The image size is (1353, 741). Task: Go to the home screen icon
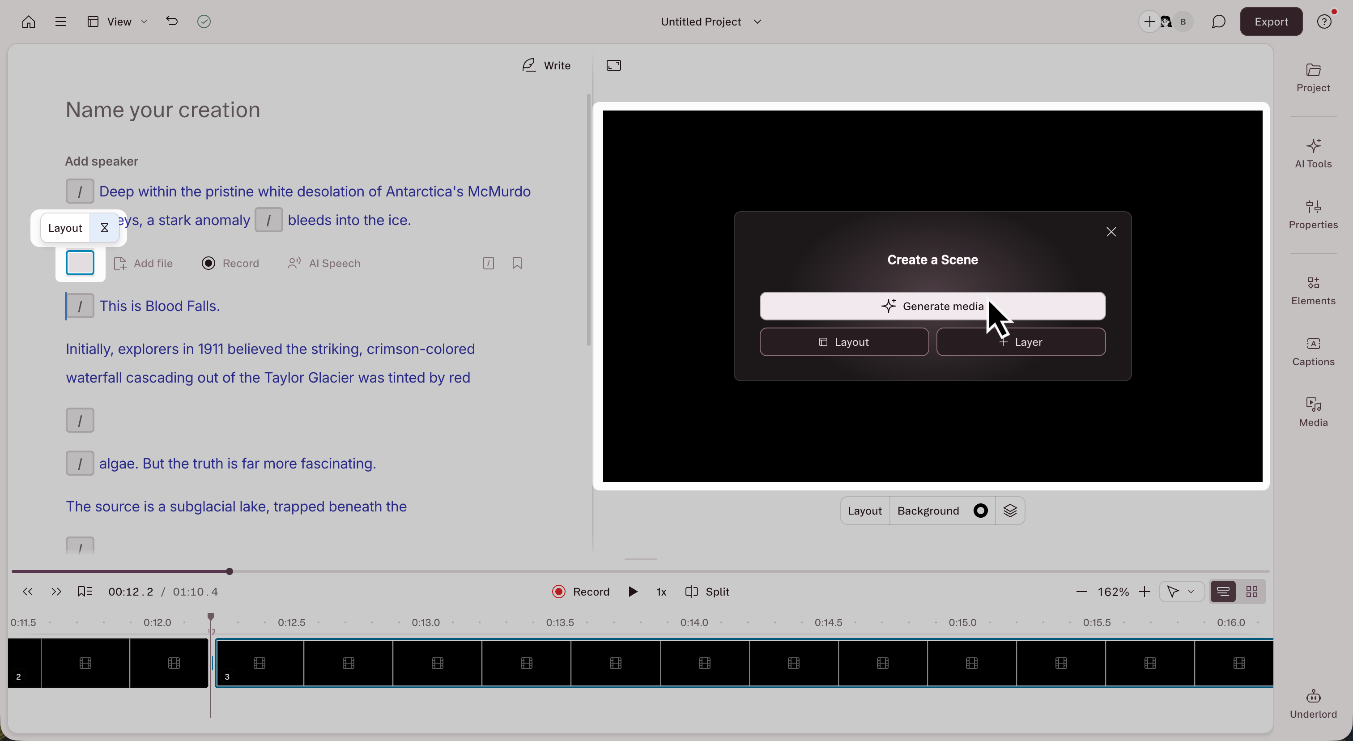tap(28, 21)
